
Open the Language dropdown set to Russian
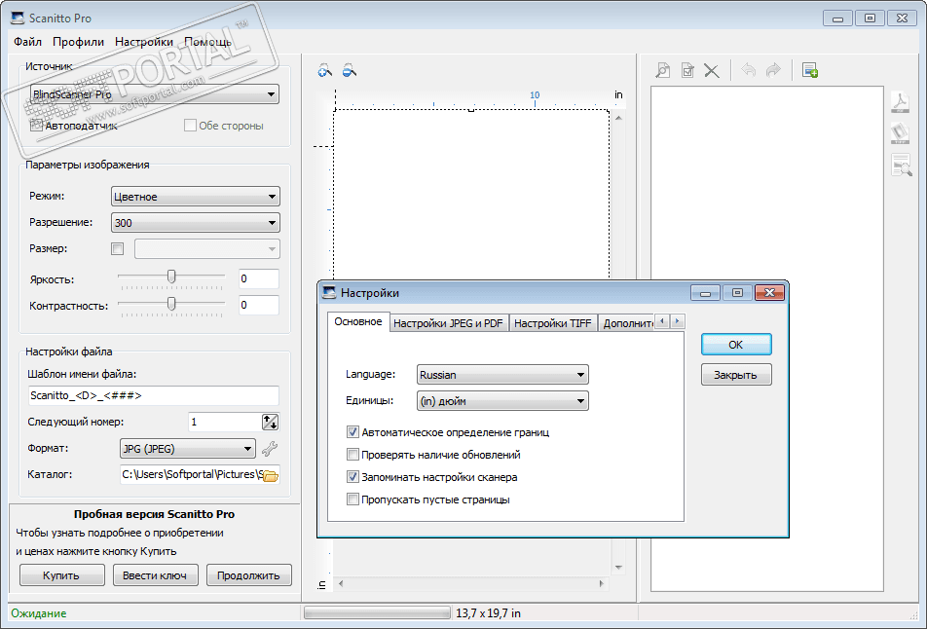(502, 375)
